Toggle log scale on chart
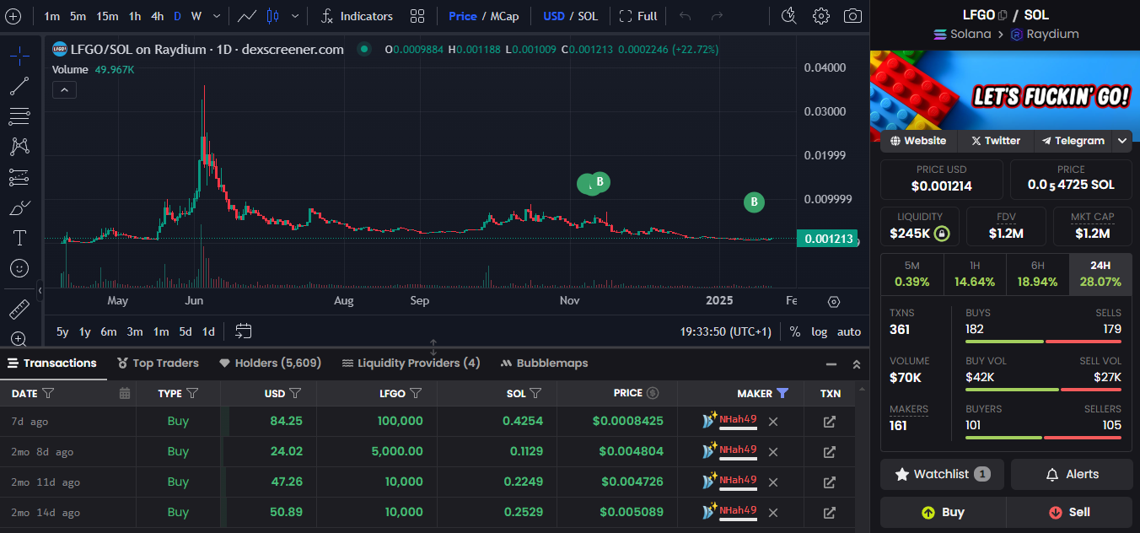Image resolution: width=1140 pixels, height=533 pixels. (820, 331)
